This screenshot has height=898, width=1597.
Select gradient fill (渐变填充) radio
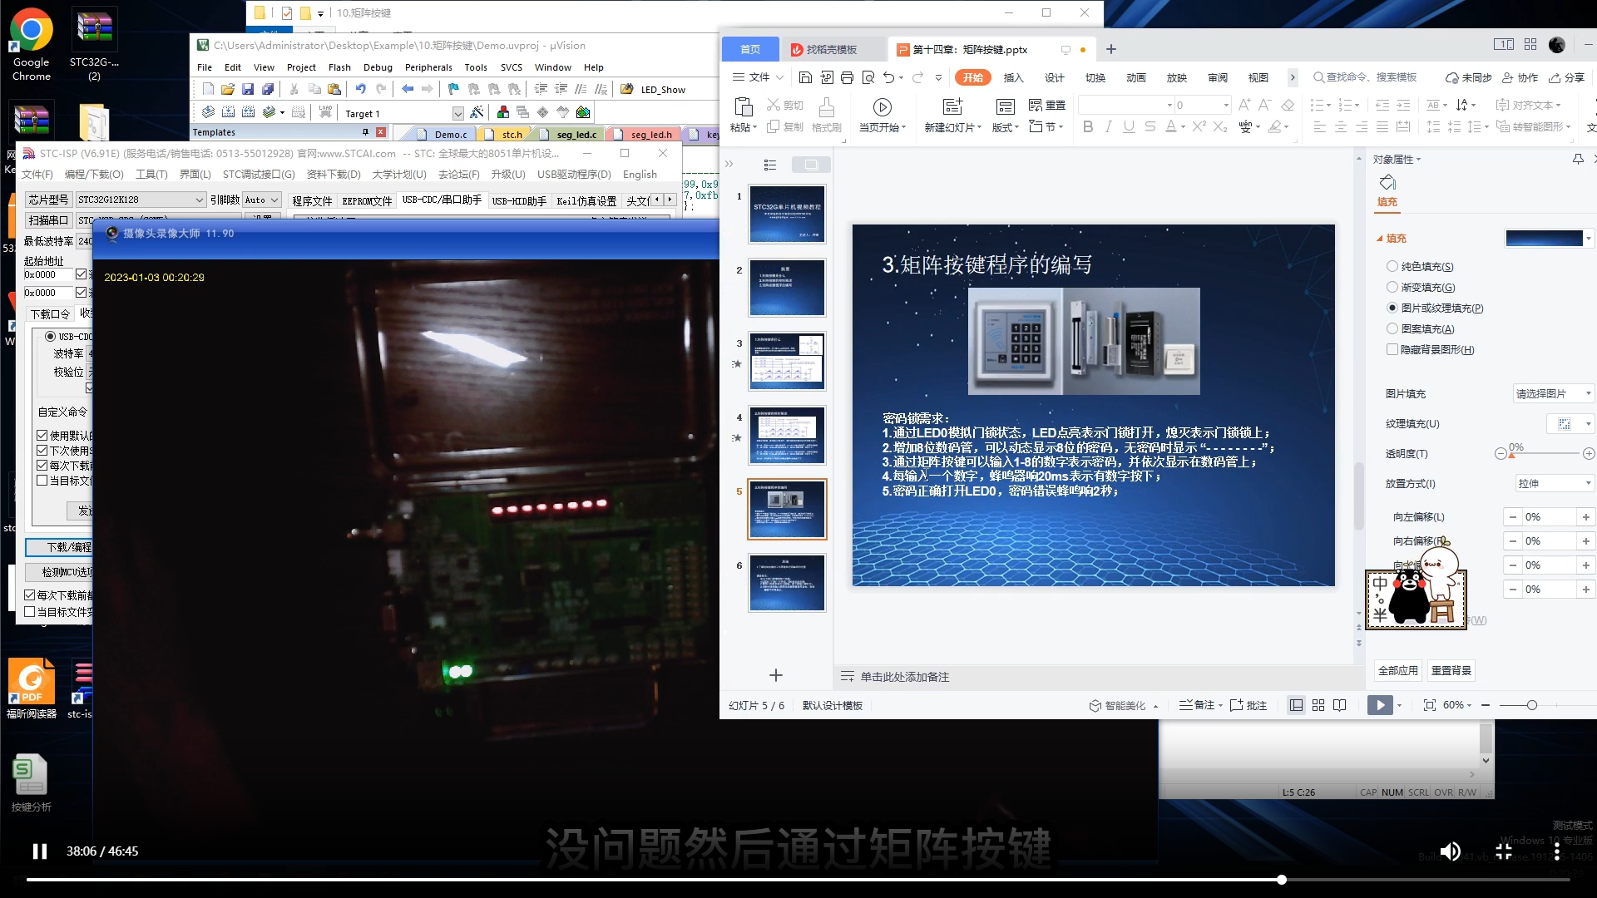[x=1392, y=287]
